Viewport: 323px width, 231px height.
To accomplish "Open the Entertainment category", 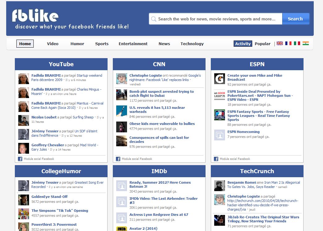I will [x=133, y=44].
